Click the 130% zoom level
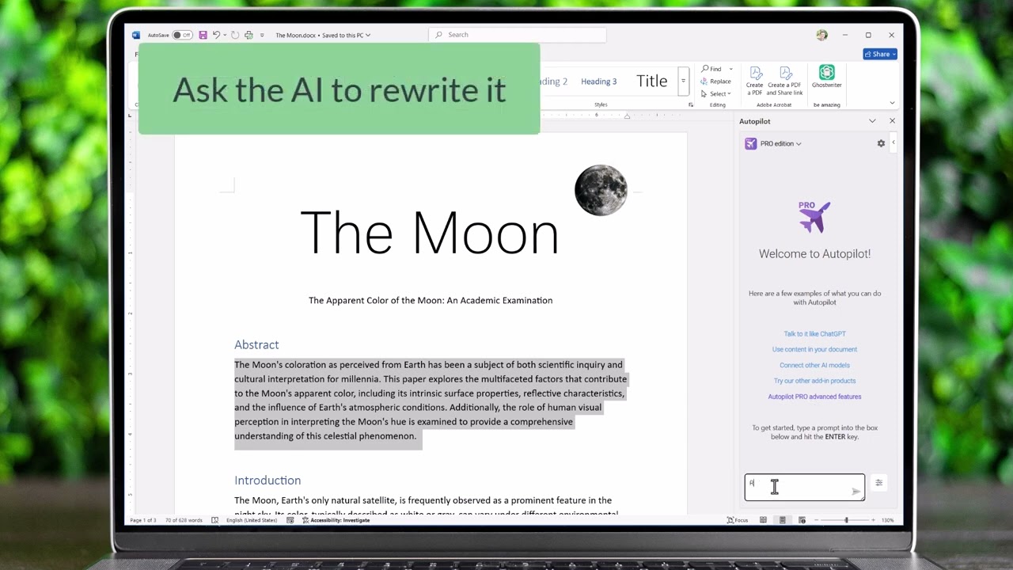The height and width of the screenshot is (570, 1013). [888, 520]
